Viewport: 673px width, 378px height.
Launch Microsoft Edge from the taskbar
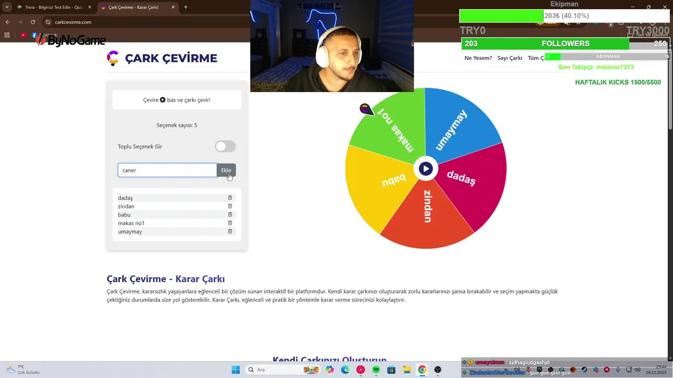coord(345,370)
